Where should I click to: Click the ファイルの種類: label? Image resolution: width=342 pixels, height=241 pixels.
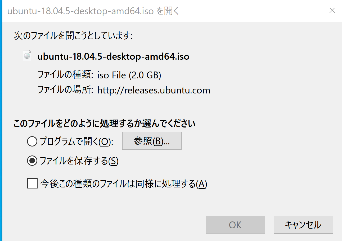tap(65, 75)
